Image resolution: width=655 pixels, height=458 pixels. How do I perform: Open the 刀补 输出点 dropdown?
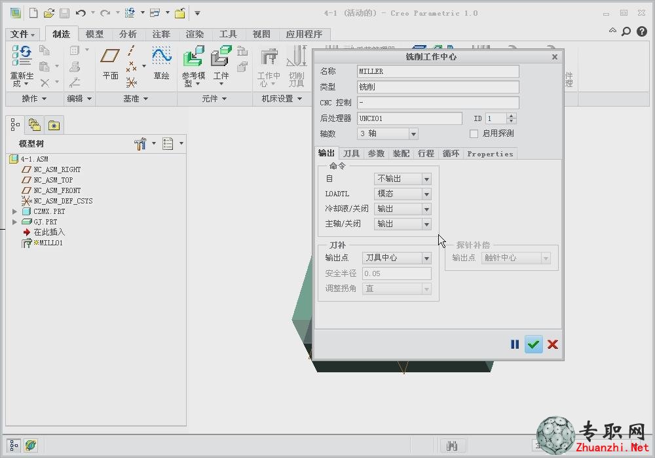(x=426, y=258)
